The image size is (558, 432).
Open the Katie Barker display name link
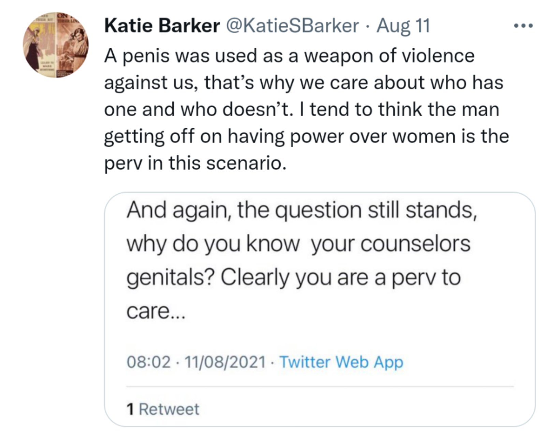pos(162,26)
